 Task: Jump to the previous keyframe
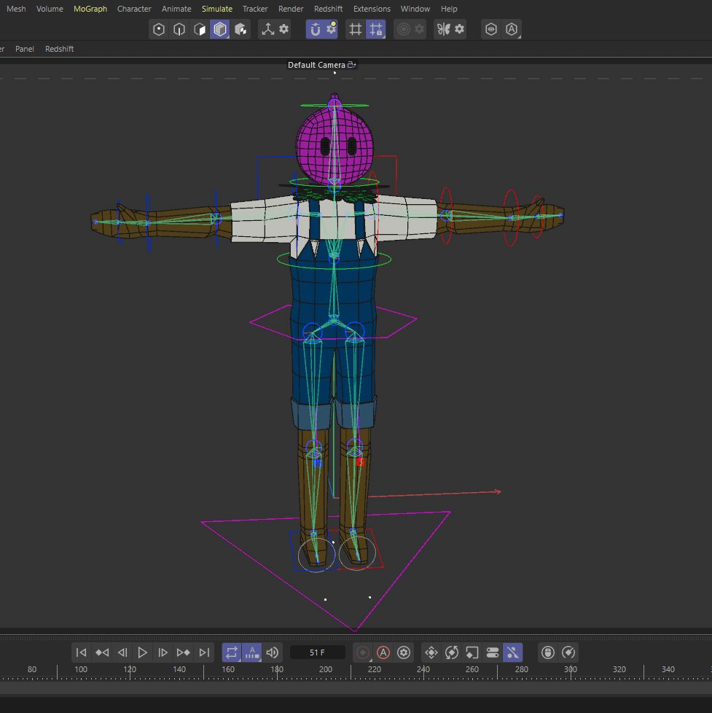point(102,652)
